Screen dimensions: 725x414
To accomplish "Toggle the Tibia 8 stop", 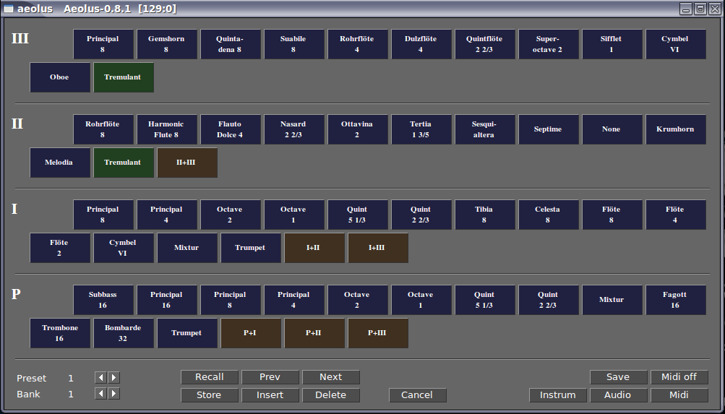I will click(x=484, y=215).
